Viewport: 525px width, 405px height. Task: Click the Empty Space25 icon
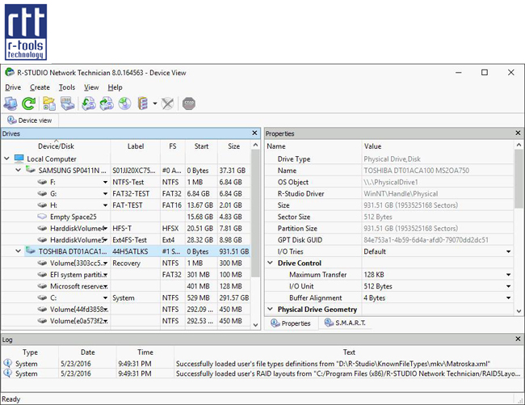click(42, 217)
